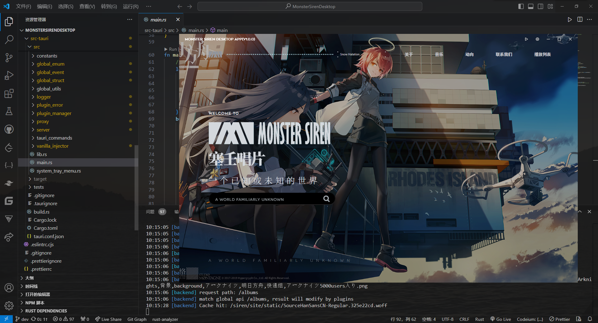Click the UTF-8 encoding in status bar
This screenshot has width=598, height=323.
click(448, 319)
